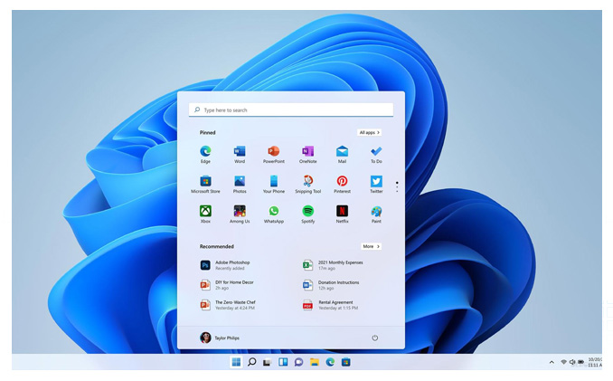Open the Chat icon on taskbar
Viewport: 613px width, 381px height.
[298, 362]
